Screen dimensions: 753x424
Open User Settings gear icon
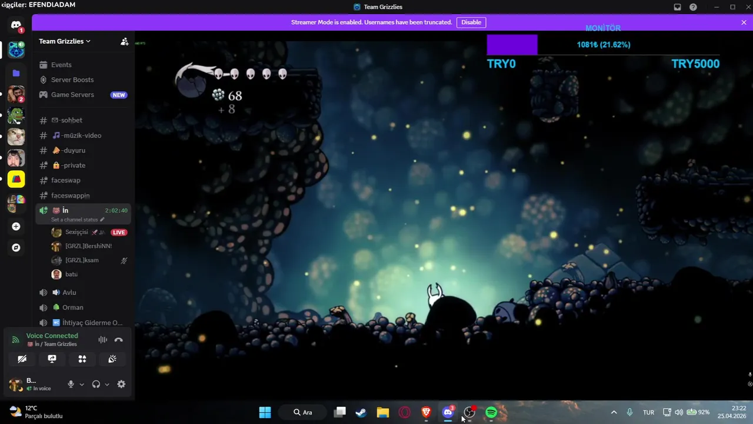click(121, 385)
